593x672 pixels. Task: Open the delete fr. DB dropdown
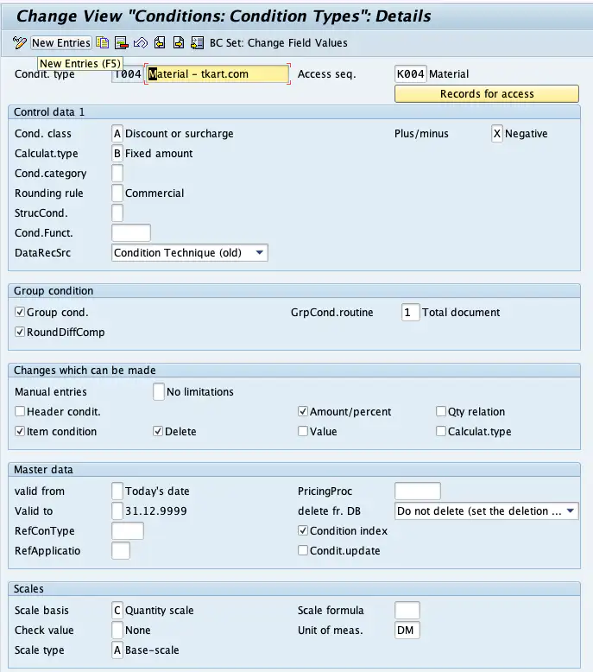(486, 510)
